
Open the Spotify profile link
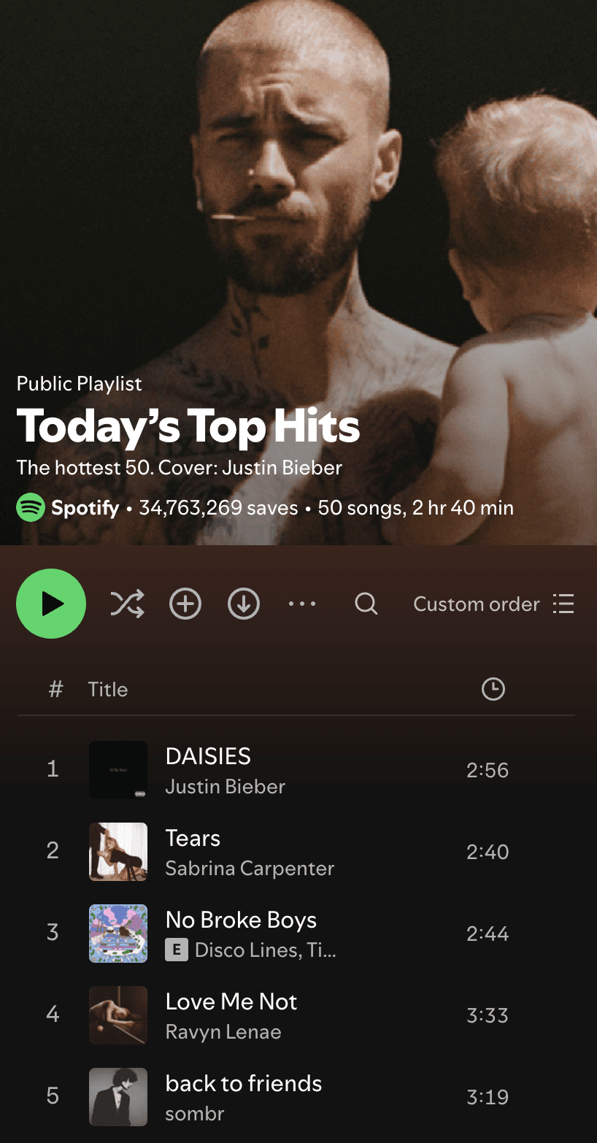pos(85,507)
